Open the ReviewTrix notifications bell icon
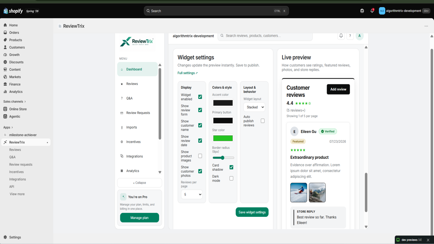 coord(341,36)
